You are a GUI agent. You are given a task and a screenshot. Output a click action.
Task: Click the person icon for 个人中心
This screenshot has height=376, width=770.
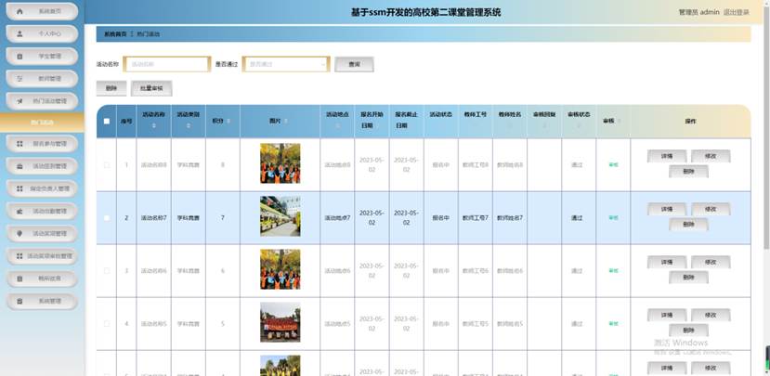coord(20,33)
